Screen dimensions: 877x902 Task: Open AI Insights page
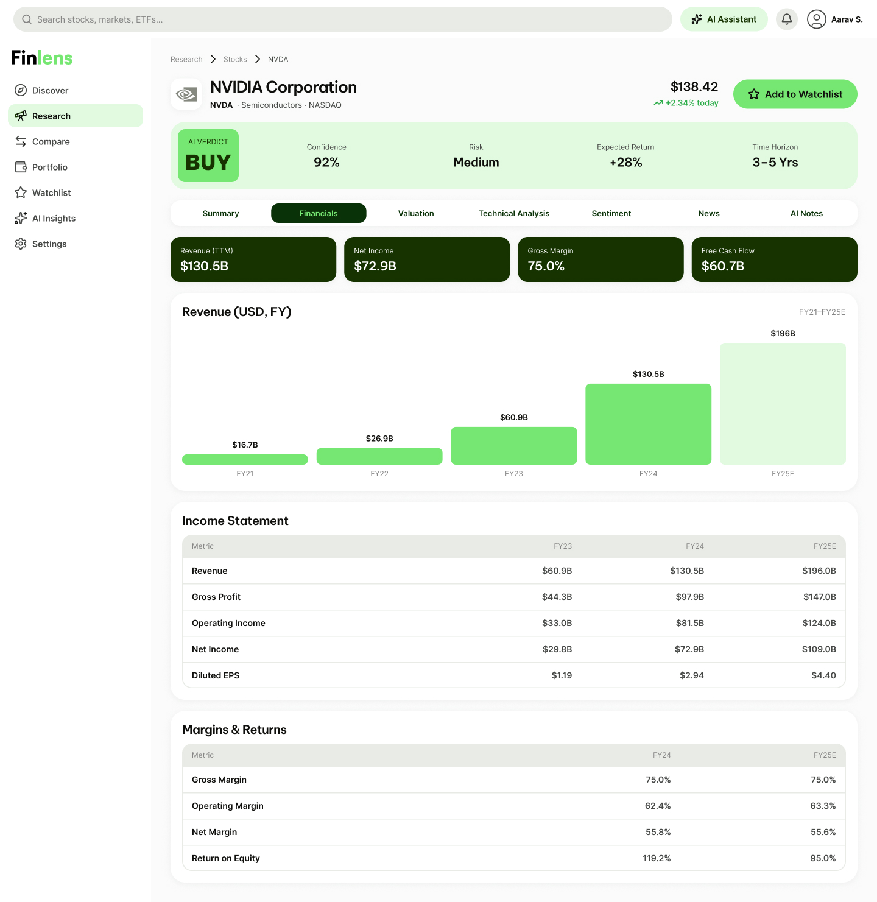point(76,218)
